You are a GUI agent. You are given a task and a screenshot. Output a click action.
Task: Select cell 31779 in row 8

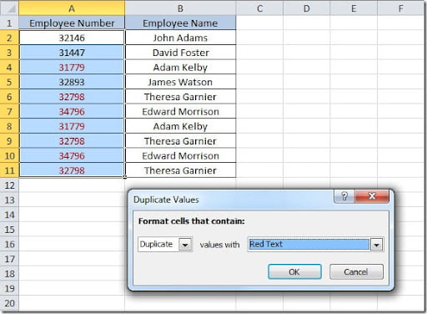(72, 126)
